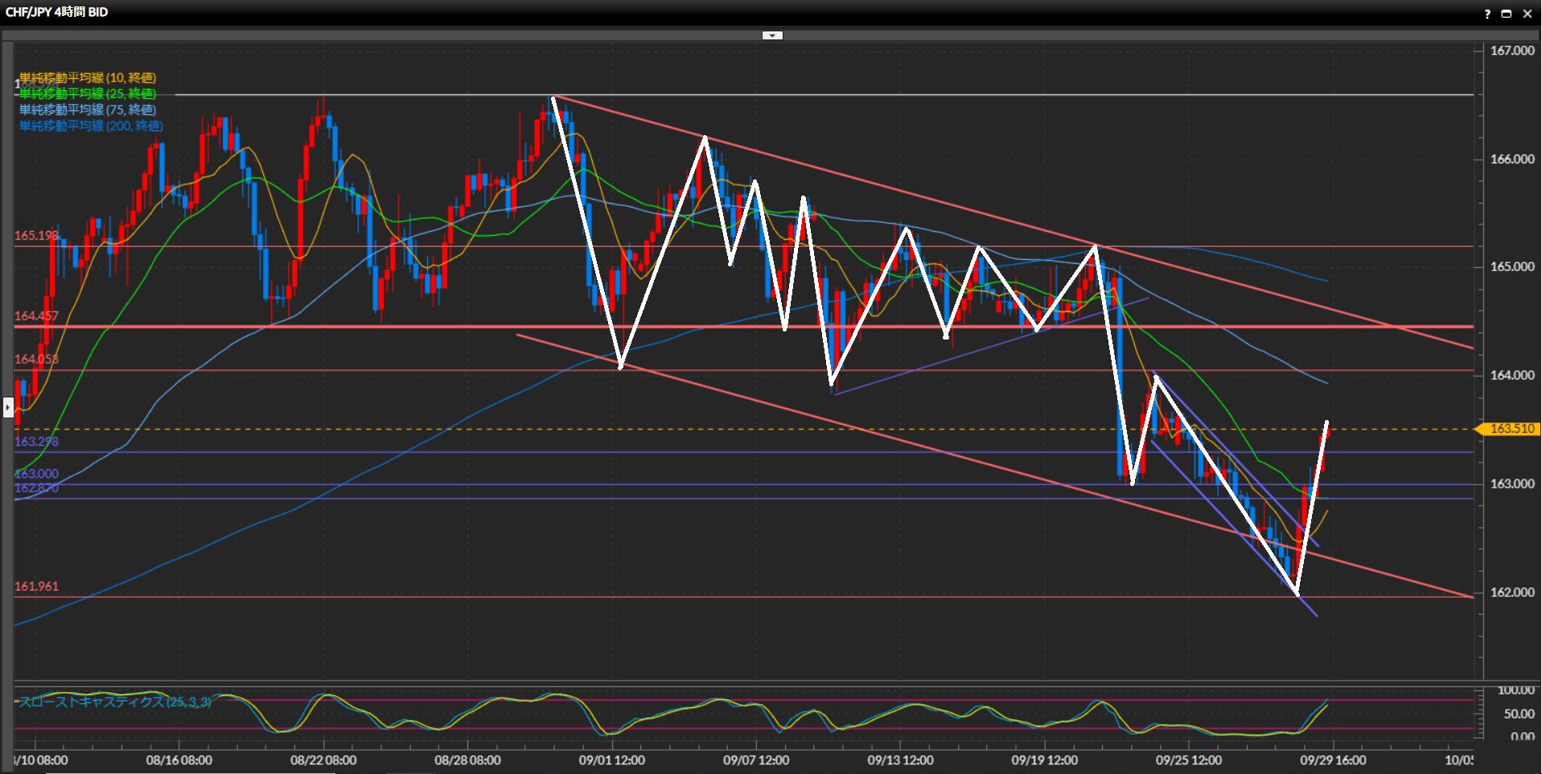Expand the left side panel arrow
Viewport: 1542px width, 774px height.
[8, 408]
